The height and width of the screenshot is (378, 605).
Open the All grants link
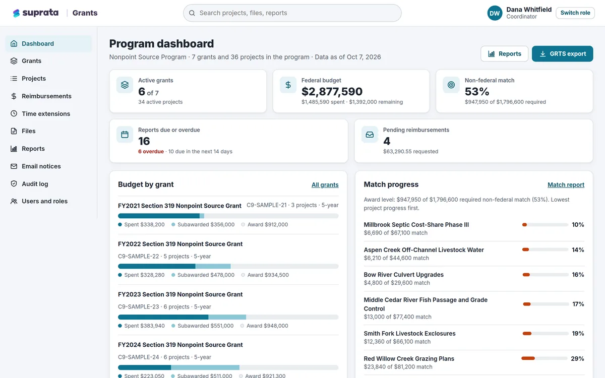point(325,185)
